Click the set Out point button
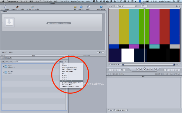This screenshot has width=182, height=113. tap(165, 70)
